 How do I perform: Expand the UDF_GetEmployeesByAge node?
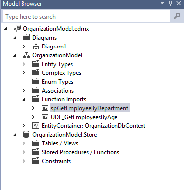point(33,117)
